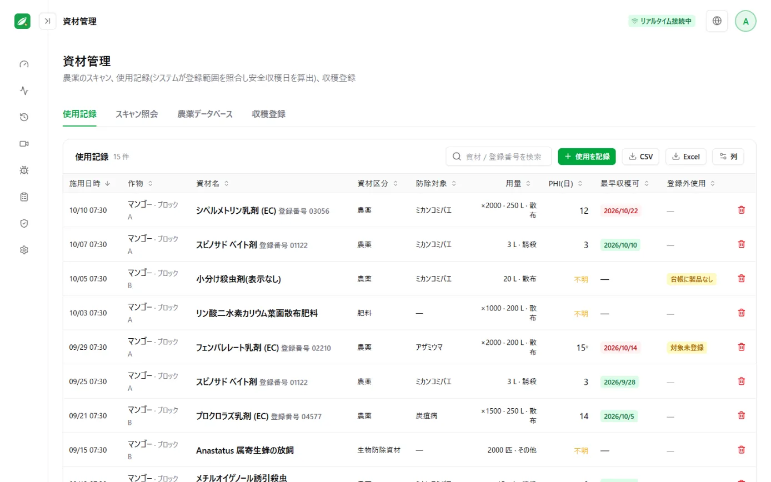
Task: Delete the 小分け殺虫剤(表示なし) record
Action: point(741,279)
